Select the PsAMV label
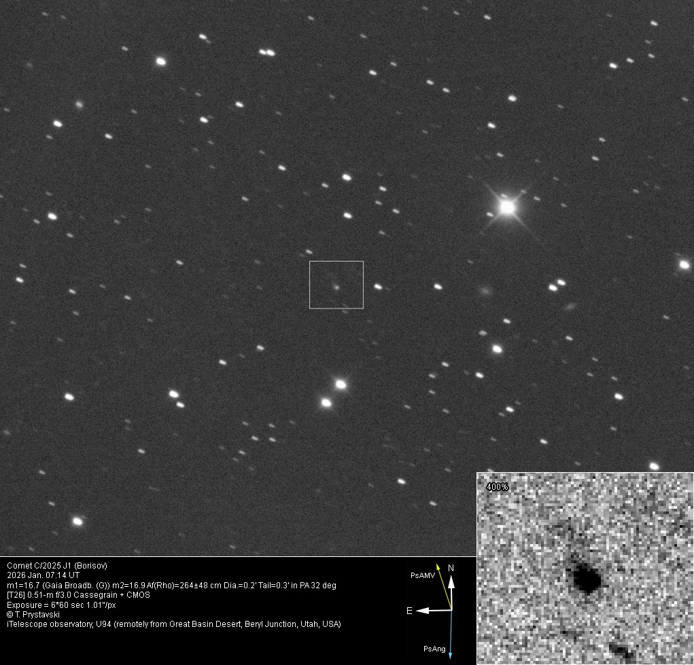The image size is (694, 665). point(422,575)
